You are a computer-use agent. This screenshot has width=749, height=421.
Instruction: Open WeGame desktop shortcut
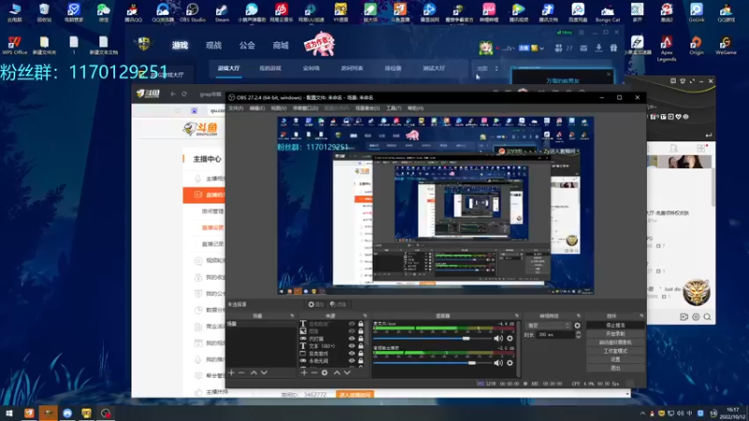(726, 46)
